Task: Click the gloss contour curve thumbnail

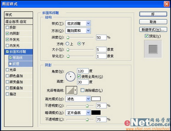Action: coord(70,90)
